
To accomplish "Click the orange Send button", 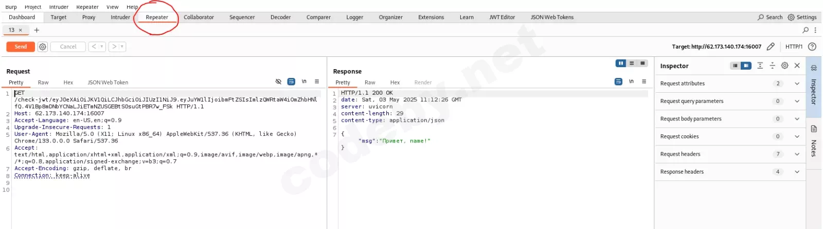I will 21,47.
